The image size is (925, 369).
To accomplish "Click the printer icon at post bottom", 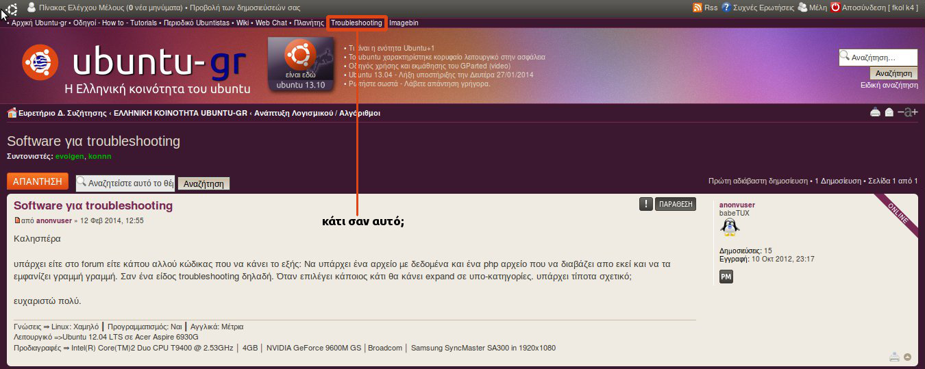I will tap(894, 357).
